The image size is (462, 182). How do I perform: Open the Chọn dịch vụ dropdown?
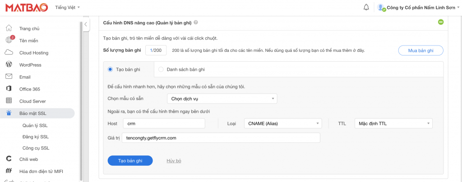click(x=222, y=99)
